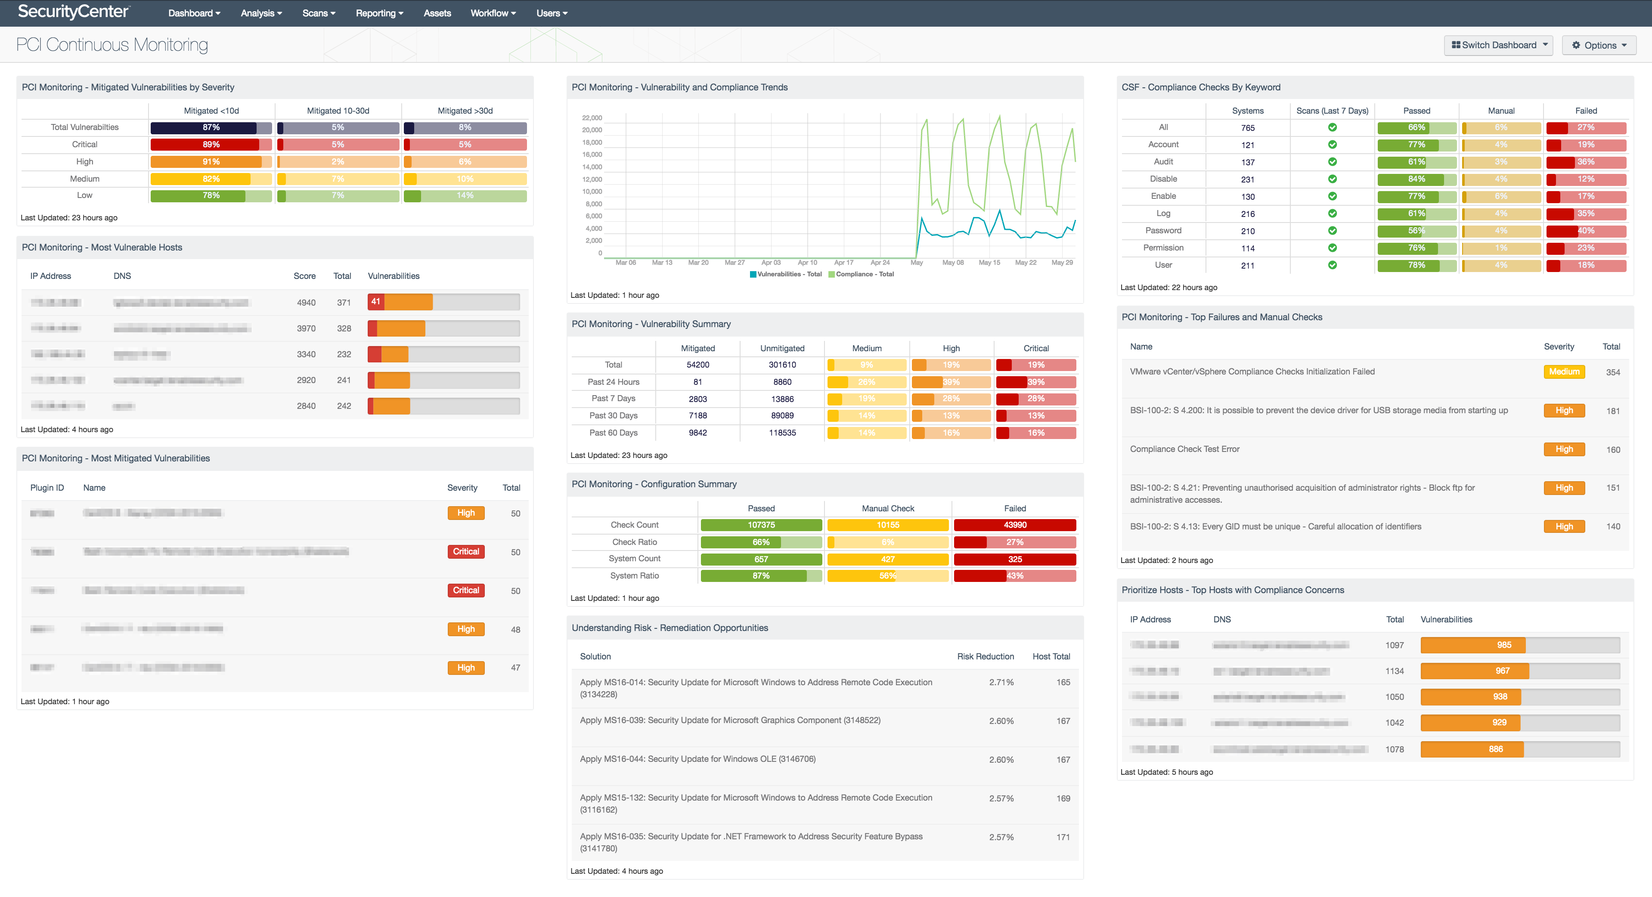
Task: Click the Switch Dashboard grid icon
Action: (1456, 46)
